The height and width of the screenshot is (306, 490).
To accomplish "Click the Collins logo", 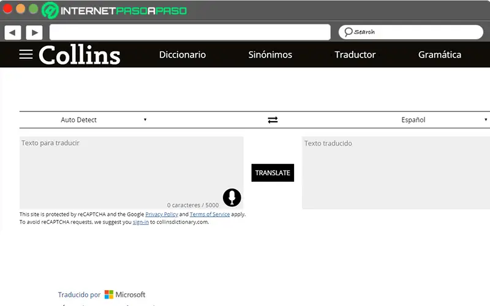I will pos(80,54).
